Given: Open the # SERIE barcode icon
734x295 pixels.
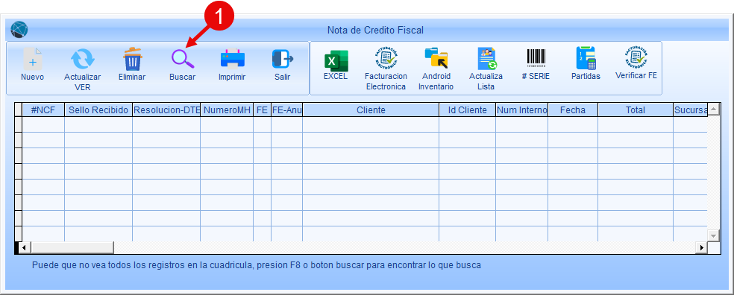Looking at the screenshot, I should [x=536, y=58].
